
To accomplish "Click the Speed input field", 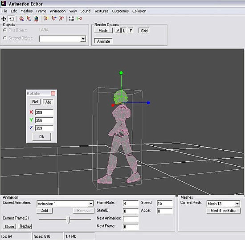I will (x=164, y=204).
